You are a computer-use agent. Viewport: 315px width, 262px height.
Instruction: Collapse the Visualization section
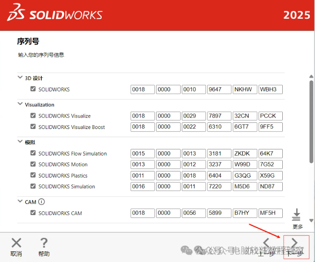(20, 104)
